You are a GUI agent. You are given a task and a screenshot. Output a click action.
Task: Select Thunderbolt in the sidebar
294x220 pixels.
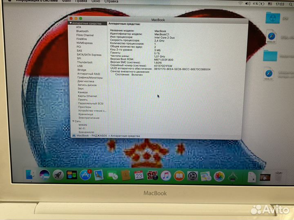(85, 62)
